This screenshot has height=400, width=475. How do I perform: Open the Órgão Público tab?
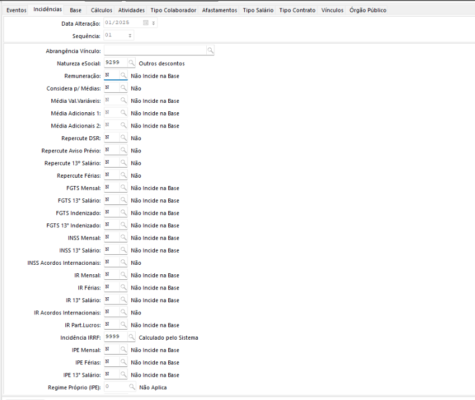coord(368,10)
